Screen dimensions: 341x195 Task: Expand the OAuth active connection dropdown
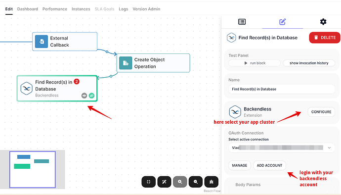pos(282,147)
